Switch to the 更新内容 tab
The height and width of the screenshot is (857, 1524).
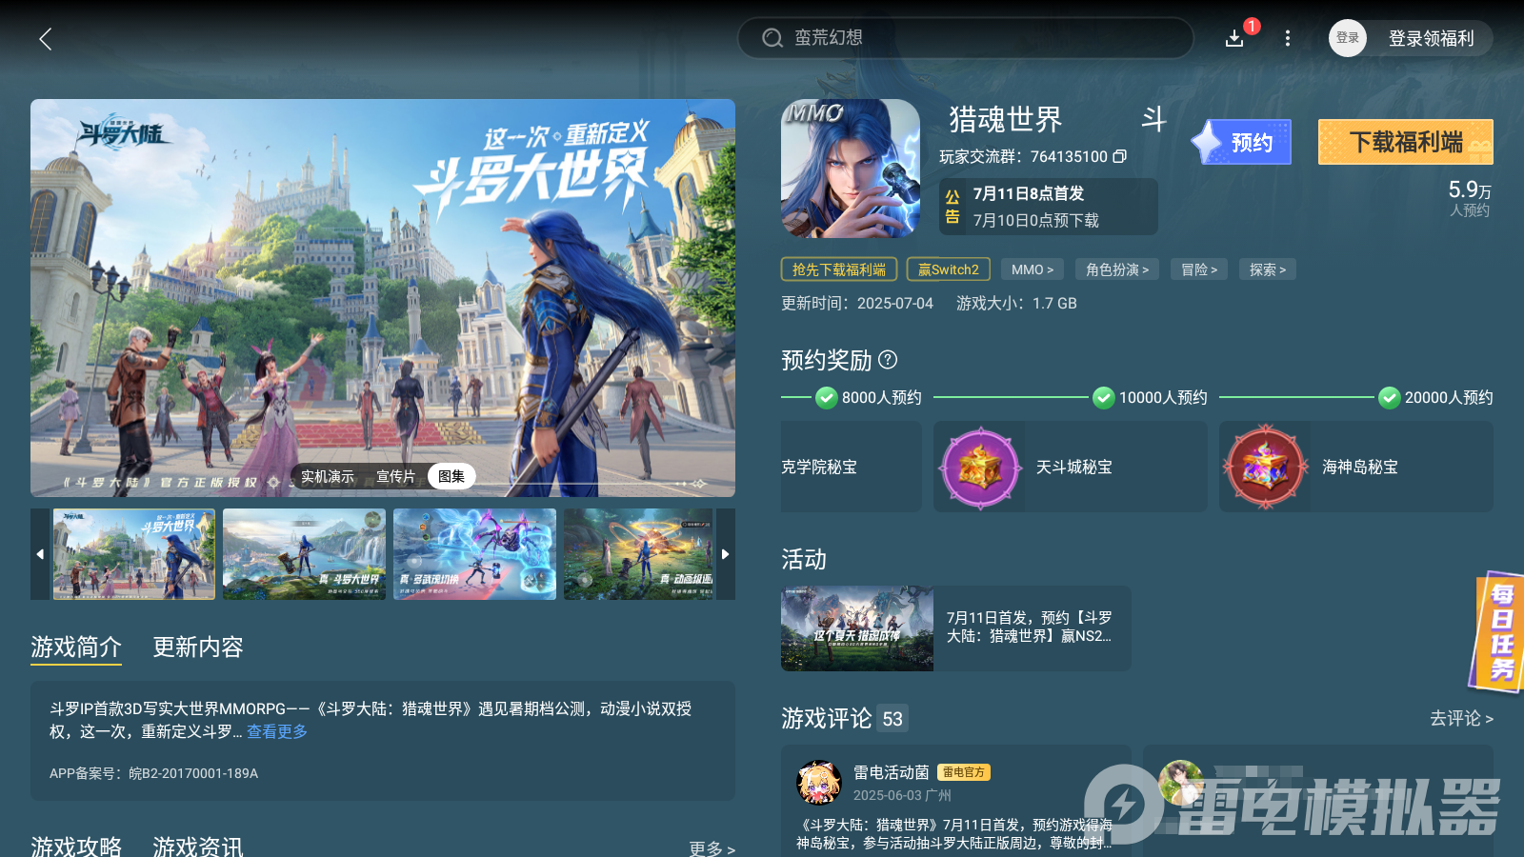(x=197, y=648)
